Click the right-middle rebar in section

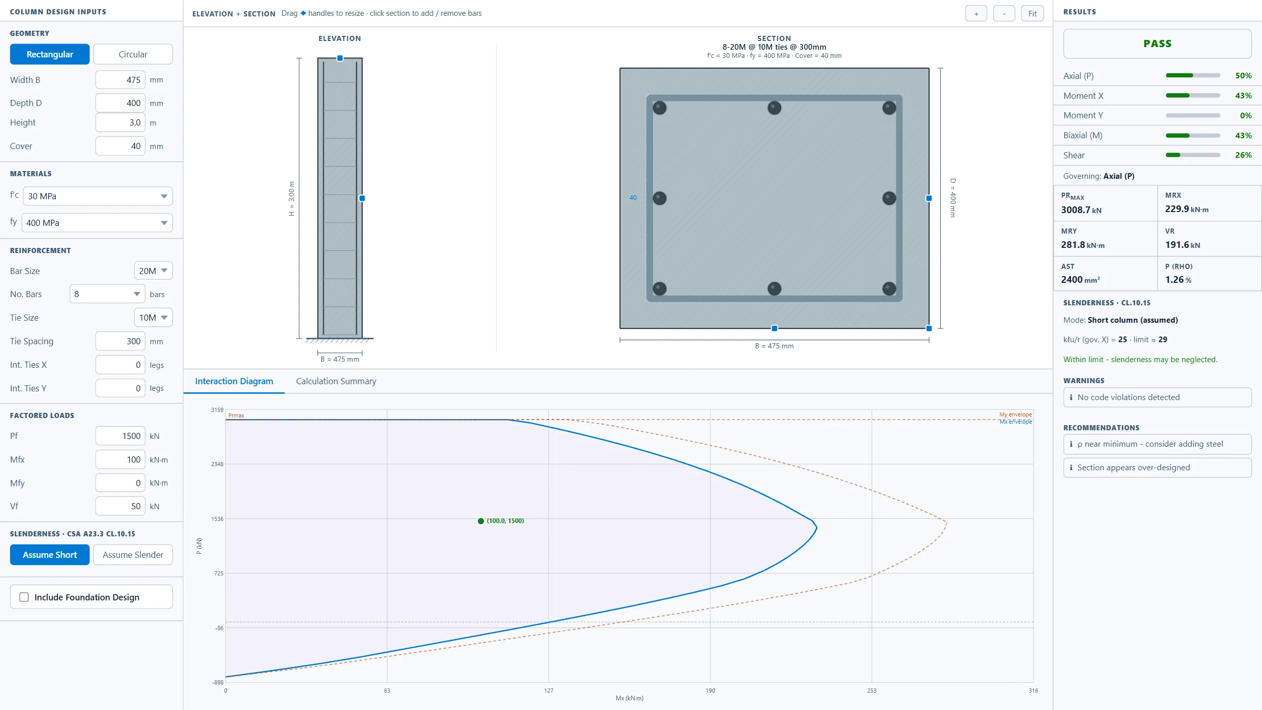pyautogui.click(x=889, y=198)
